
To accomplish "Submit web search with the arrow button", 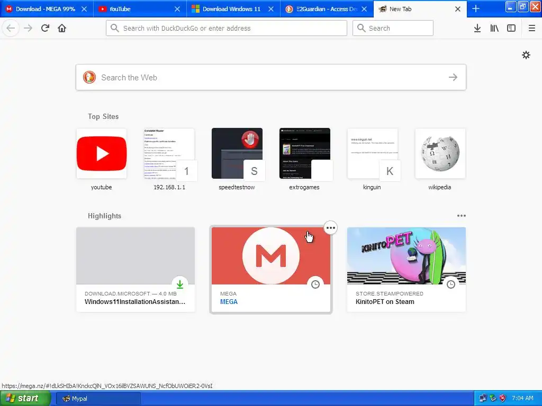I will pos(453,77).
